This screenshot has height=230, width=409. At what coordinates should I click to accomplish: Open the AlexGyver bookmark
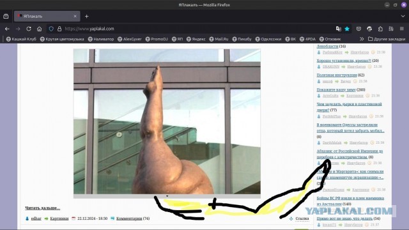click(x=130, y=39)
